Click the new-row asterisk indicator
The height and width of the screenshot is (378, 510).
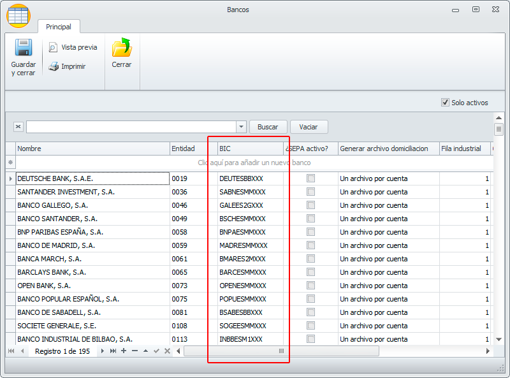pos(10,163)
